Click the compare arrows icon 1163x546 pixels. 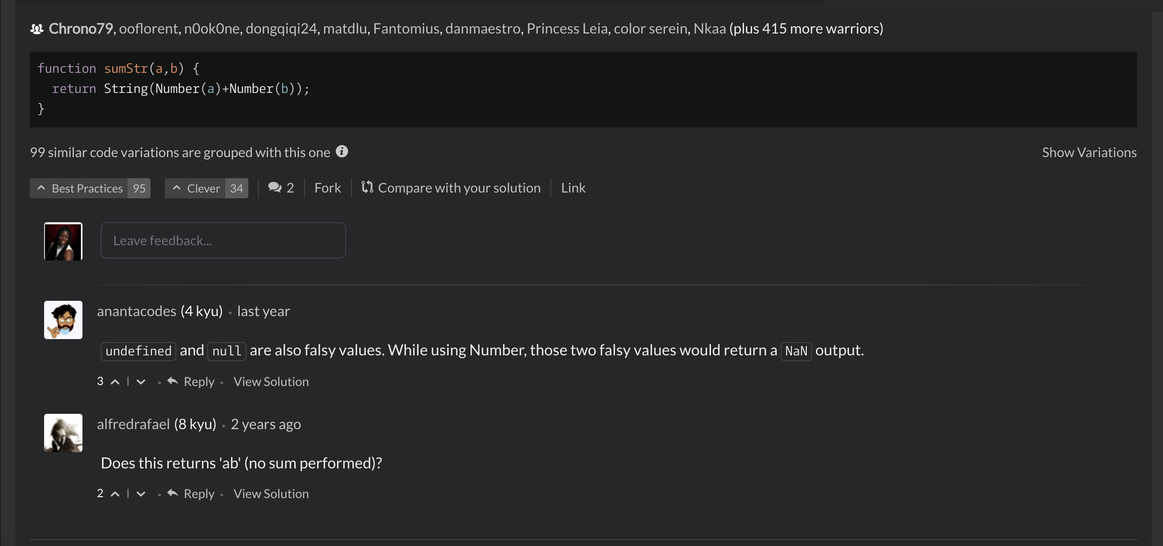pyautogui.click(x=367, y=187)
